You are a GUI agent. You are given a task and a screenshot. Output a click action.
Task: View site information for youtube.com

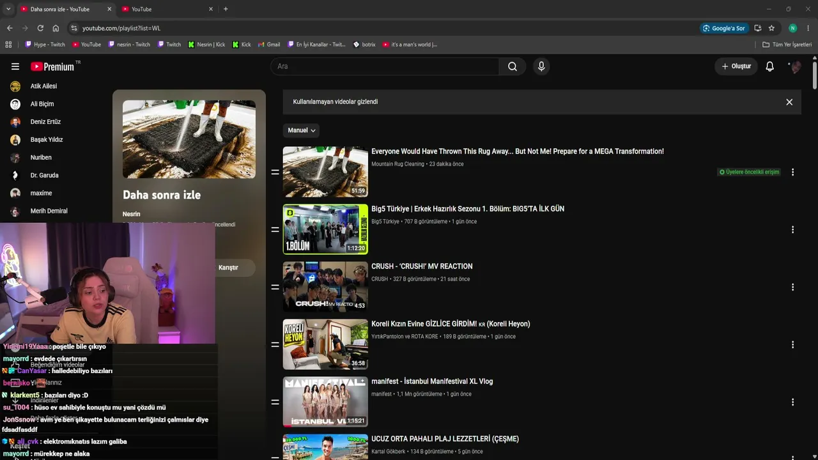tap(74, 28)
